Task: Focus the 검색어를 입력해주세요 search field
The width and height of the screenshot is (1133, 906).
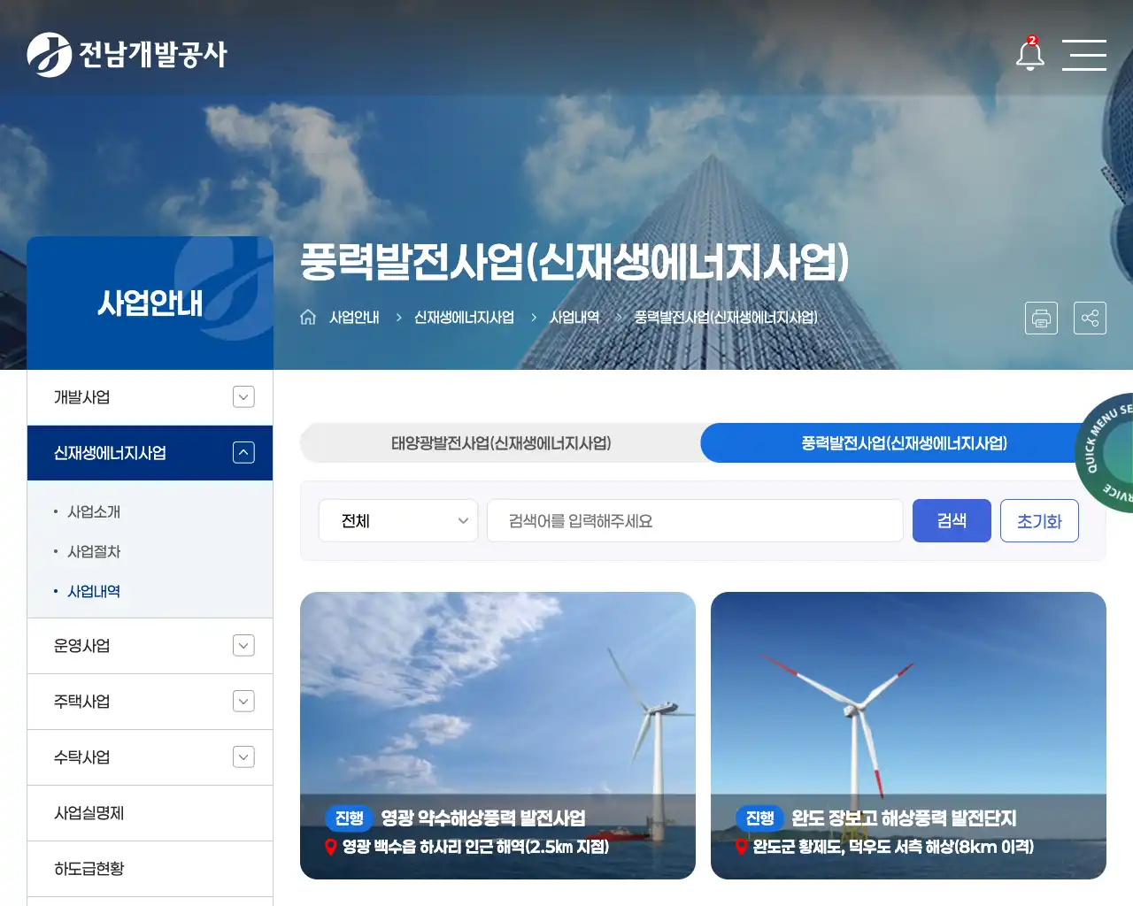Action: point(695,521)
